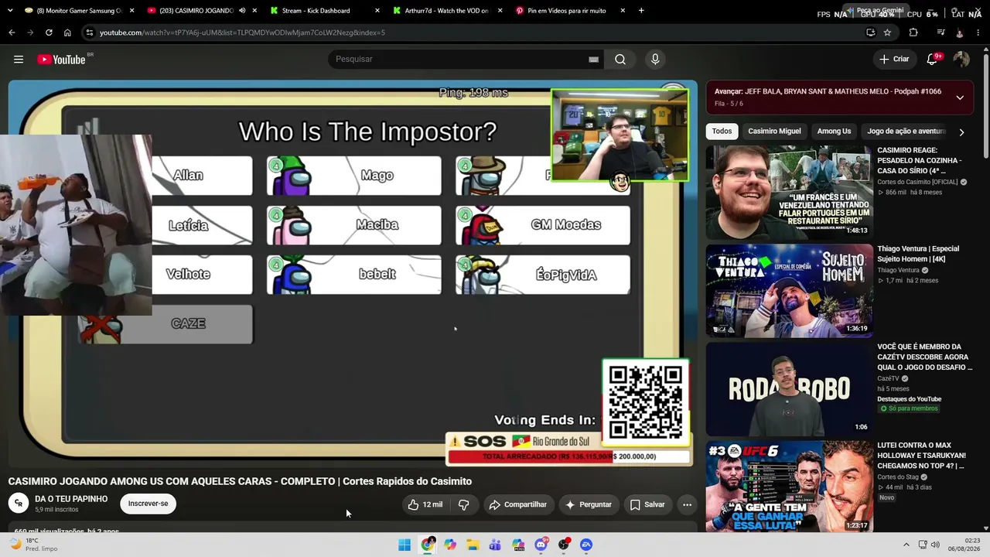The height and width of the screenshot is (557, 990).
Task: Open the Windows Start menu
Action: click(405, 545)
